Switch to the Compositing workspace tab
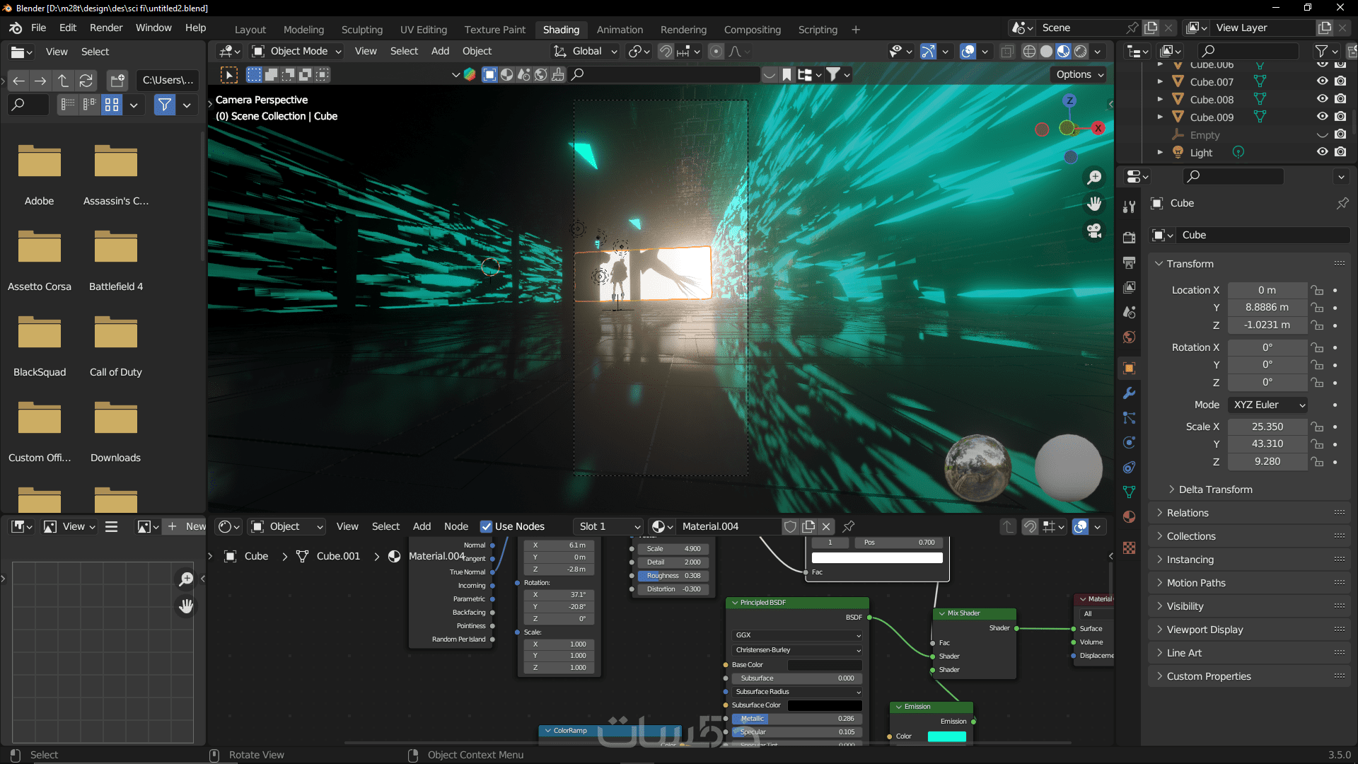The height and width of the screenshot is (764, 1358). 752,30
